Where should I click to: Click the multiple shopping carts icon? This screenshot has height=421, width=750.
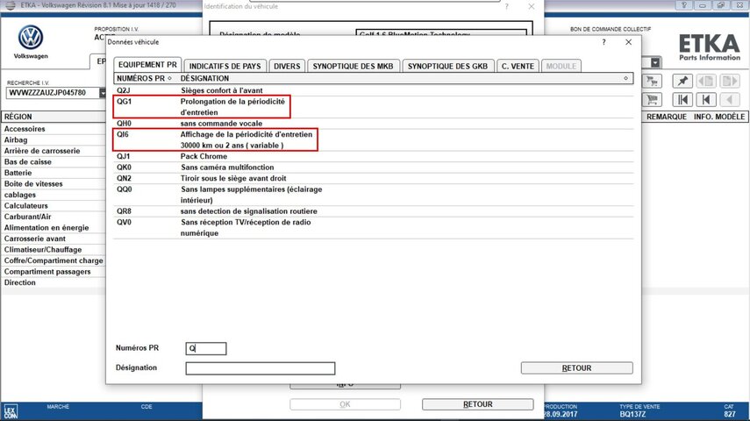pyautogui.click(x=652, y=81)
